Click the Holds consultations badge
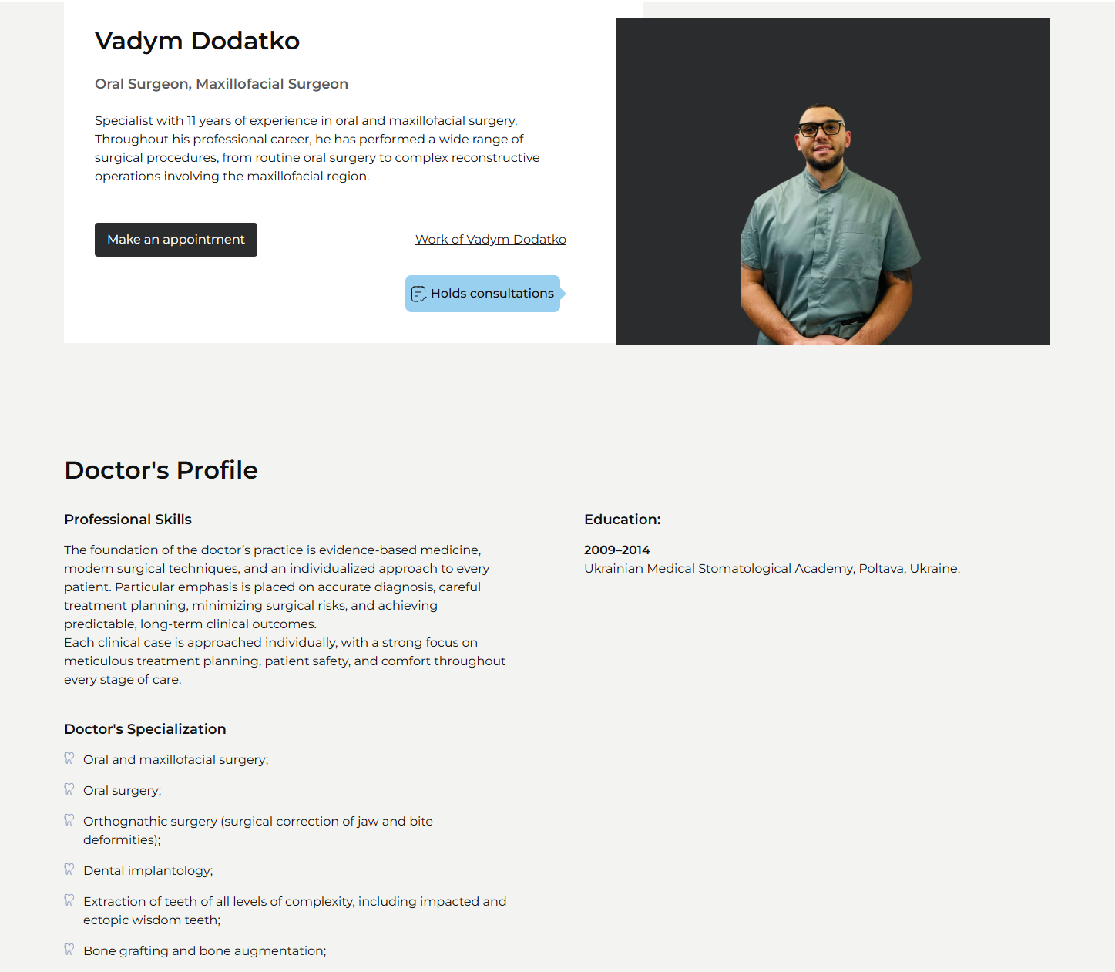1115x972 pixels. pos(483,294)
